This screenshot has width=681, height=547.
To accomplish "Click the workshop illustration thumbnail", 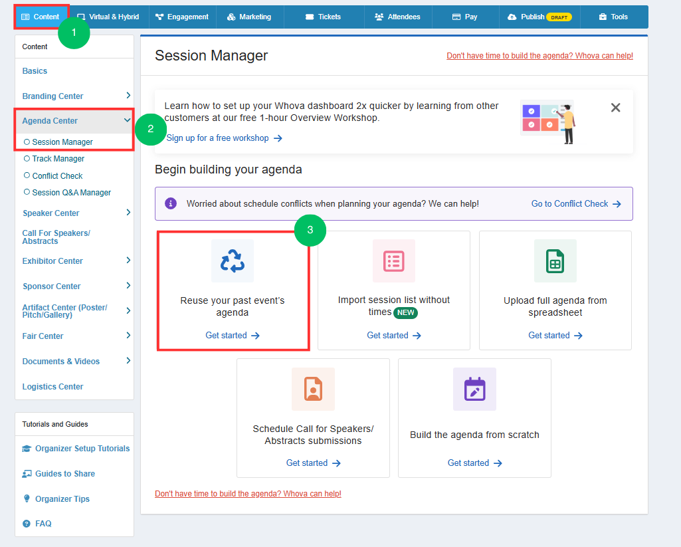I will [549, 122].
